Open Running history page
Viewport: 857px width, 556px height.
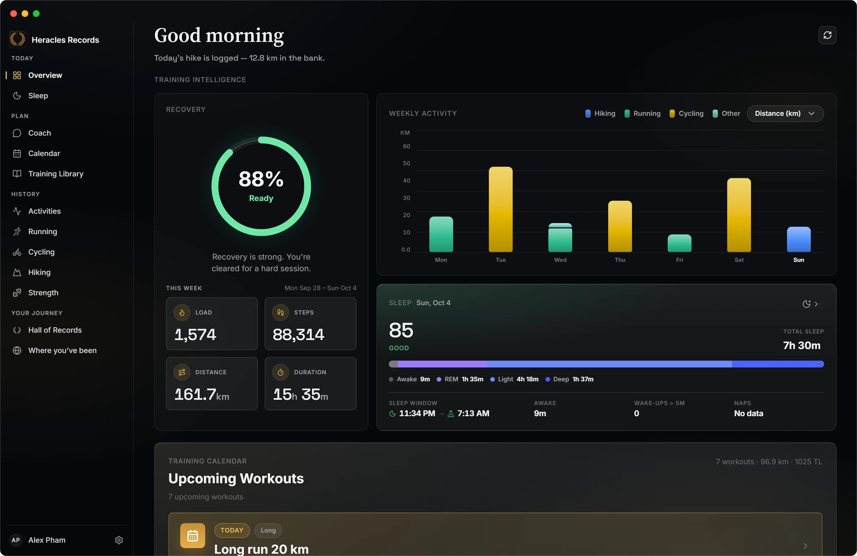(x=67, y=232)
